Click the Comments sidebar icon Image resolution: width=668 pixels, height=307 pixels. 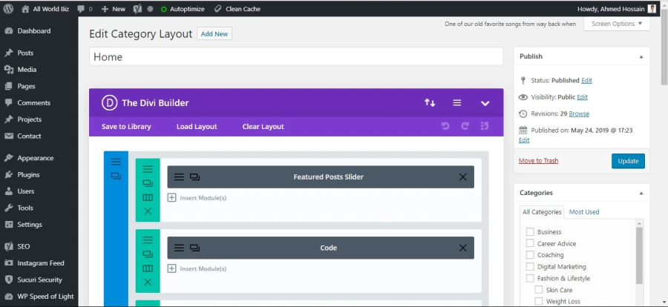pos(8,102)
